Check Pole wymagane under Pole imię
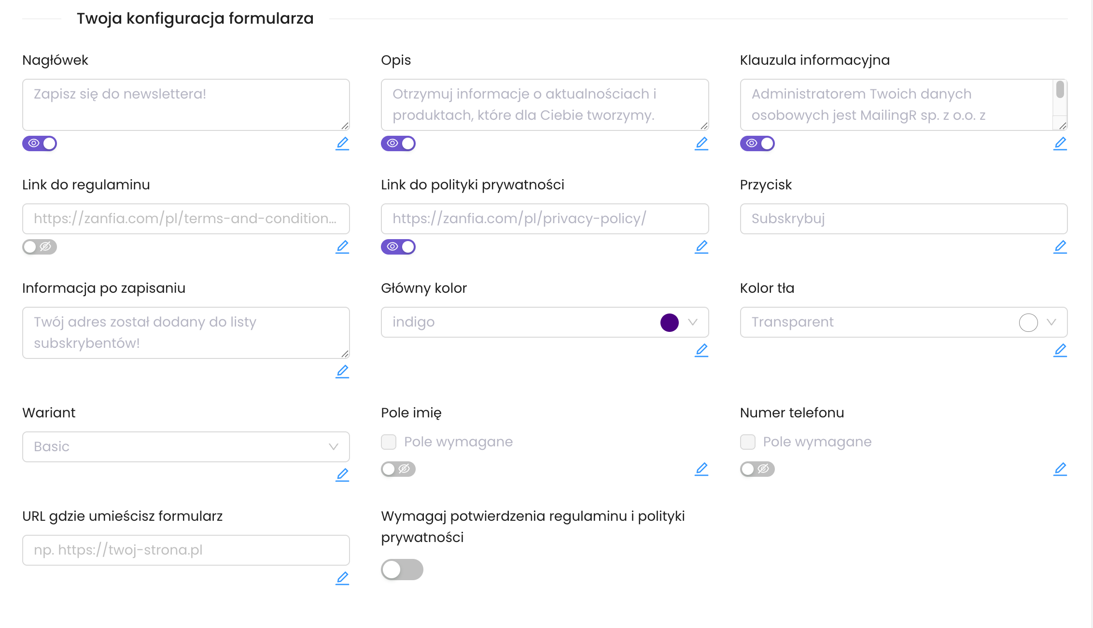1093x628 pixels. click(389, 442)
